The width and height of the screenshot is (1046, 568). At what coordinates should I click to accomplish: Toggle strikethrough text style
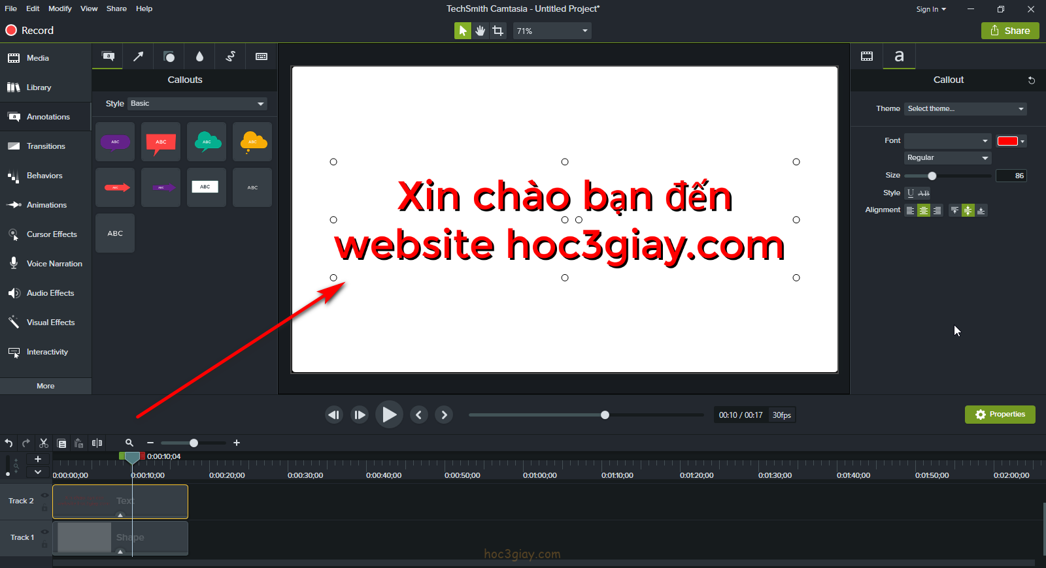click(x=924, y=193)
